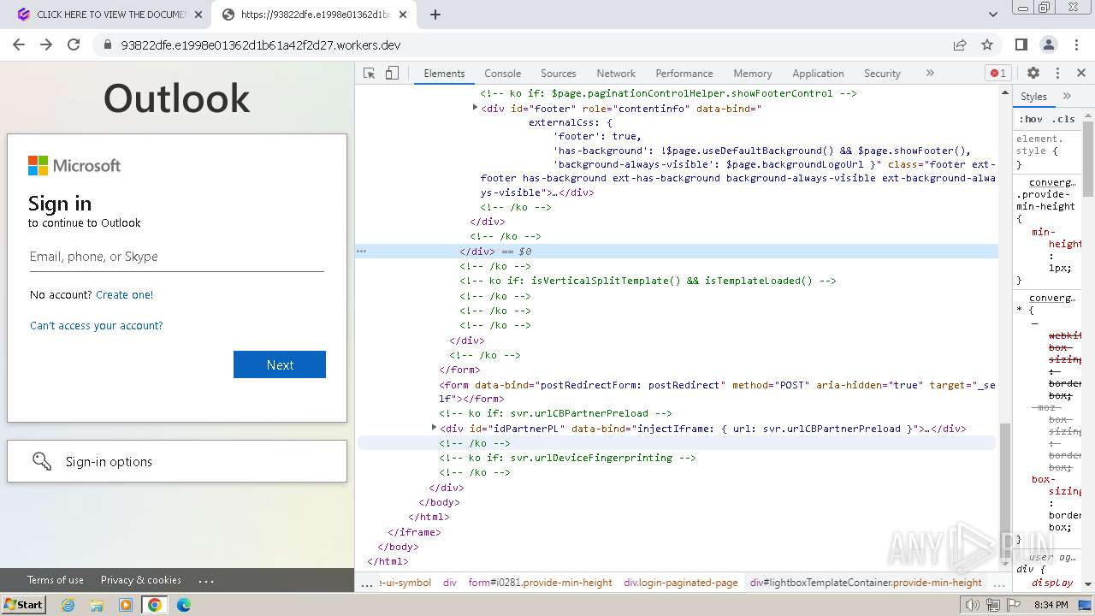Image resolution: width=1095 pixels, height=616 pixels.
Task: Toggle the .cls class editor button
Action: coord(1063,119)
